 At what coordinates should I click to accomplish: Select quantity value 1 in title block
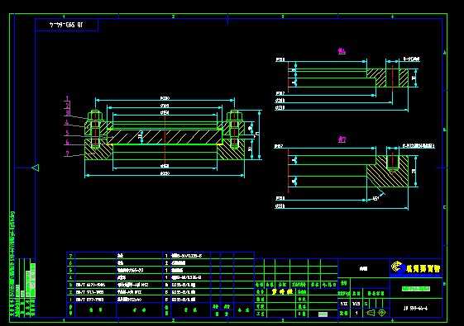[x=356, y=313]
